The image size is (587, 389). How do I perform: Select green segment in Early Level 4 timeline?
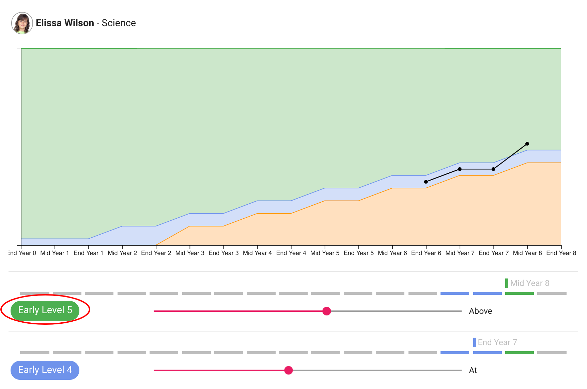coord(519,353)
